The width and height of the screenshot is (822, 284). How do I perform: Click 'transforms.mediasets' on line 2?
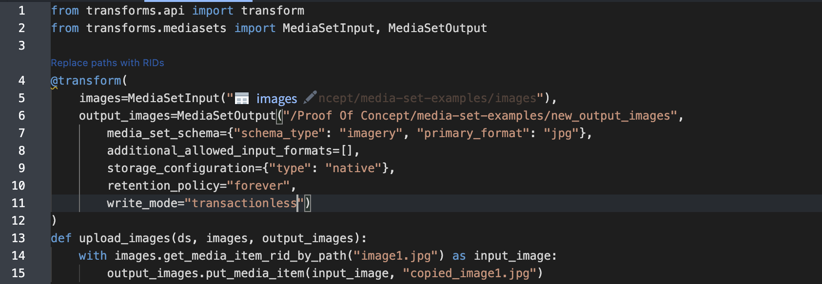(x=156, y=28)
